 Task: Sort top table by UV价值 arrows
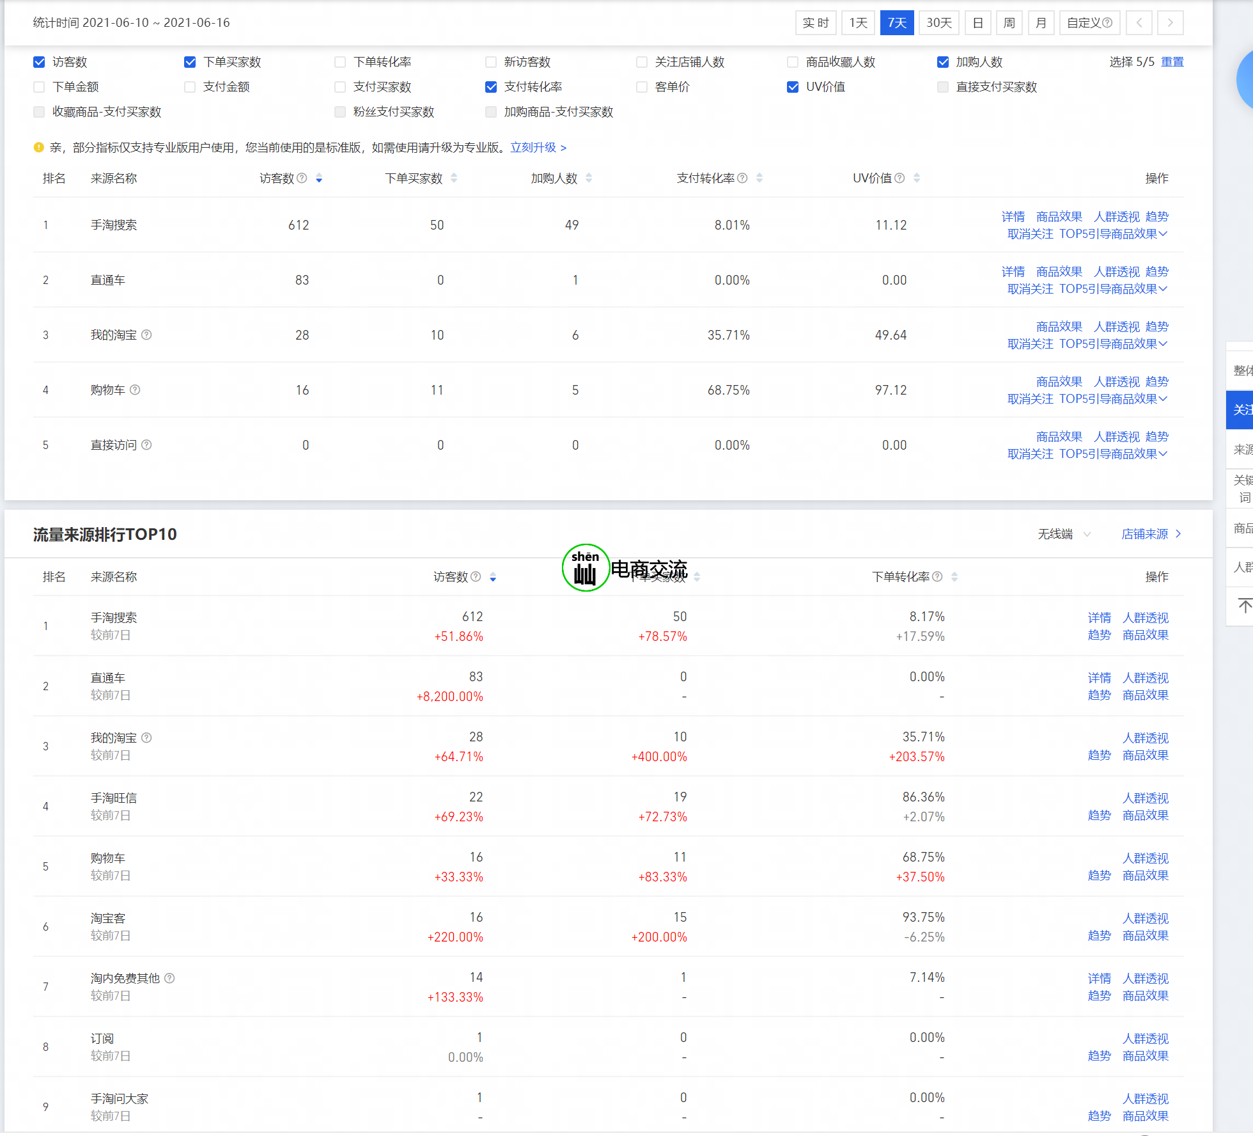pyautogui.click(x=917, y=178)
